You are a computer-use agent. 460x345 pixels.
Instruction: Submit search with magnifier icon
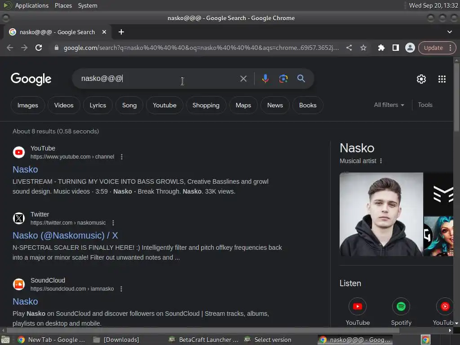[x=301, y=79]
